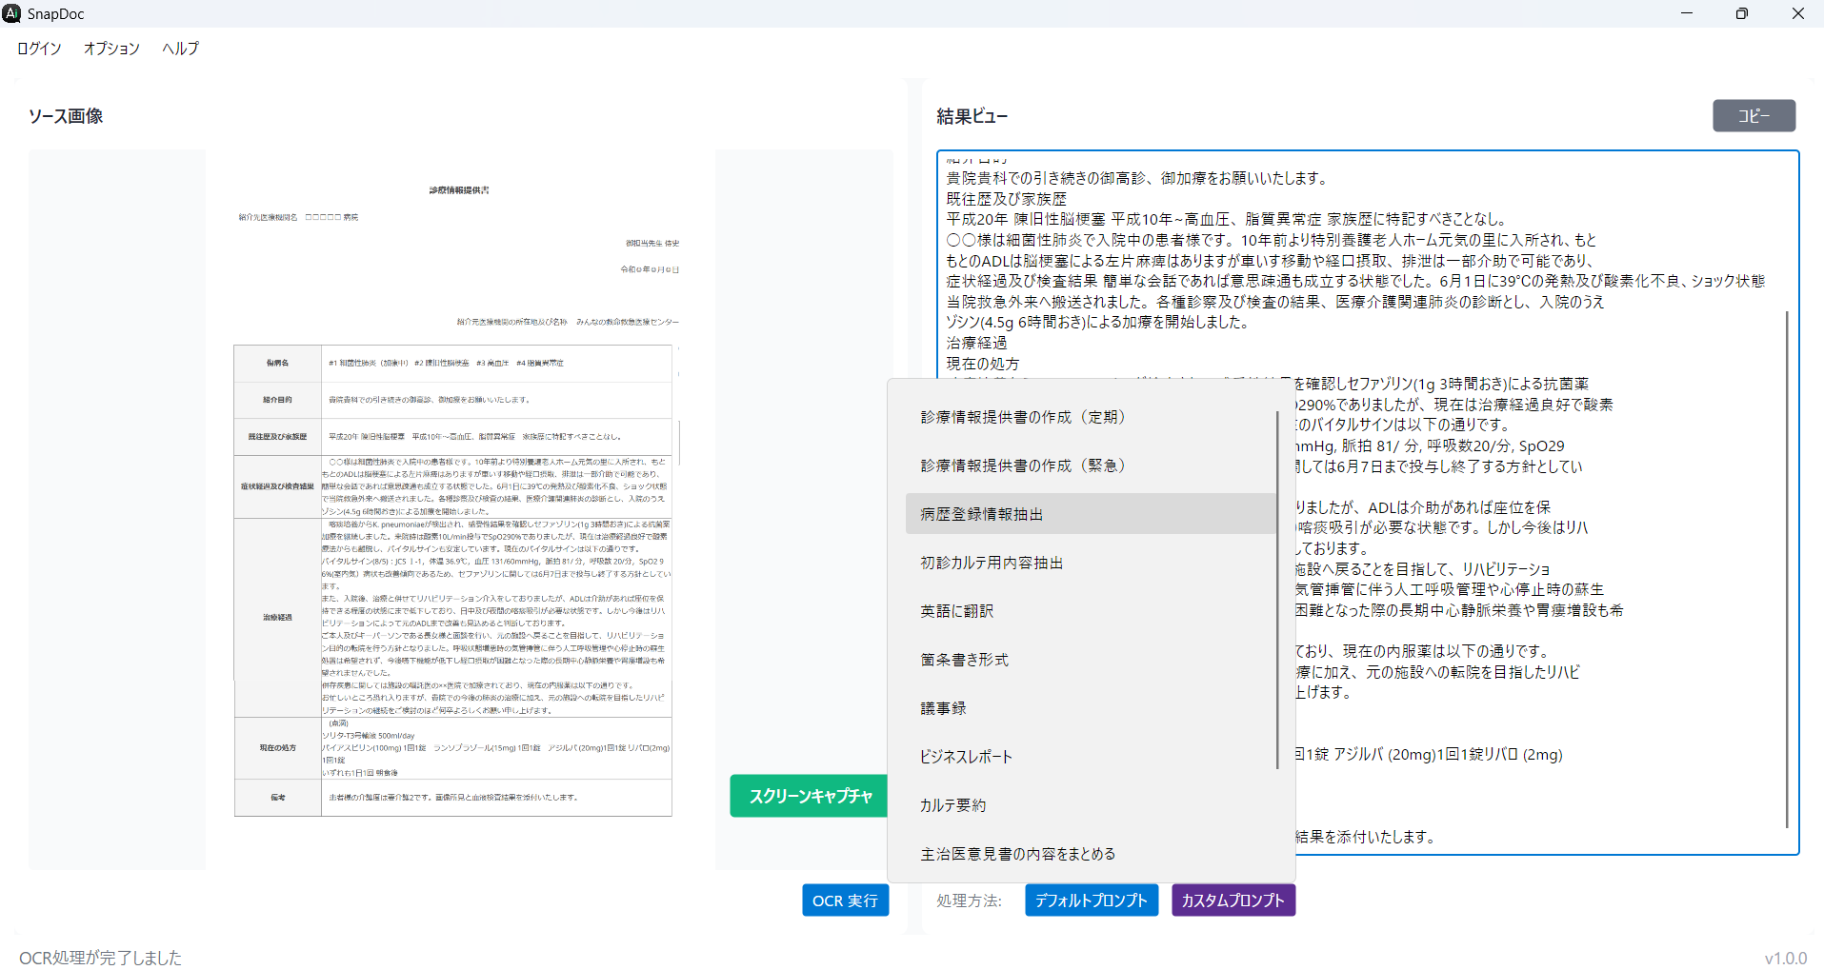
Task: Open the カスタムプロンプト dropdown
Action: pyautogui.click(x=1233, y=901)
